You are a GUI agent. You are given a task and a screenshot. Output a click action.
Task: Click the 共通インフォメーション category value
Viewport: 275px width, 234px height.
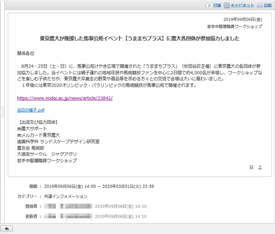(66, 196)
